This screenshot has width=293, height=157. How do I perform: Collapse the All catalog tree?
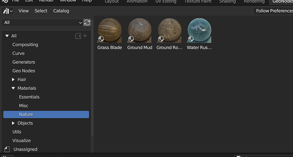7,36
